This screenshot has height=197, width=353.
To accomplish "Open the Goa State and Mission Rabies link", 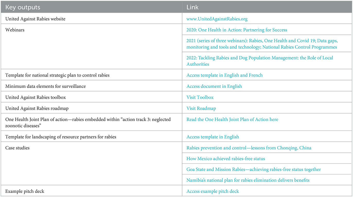I will [x=254, y=170].
